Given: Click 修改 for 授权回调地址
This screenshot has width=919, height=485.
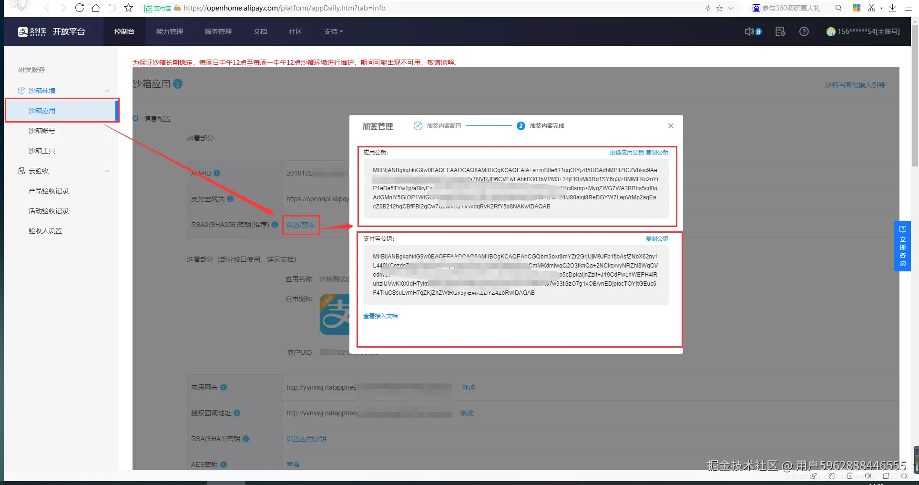Looking at the screenshot, I should click(x=467, y=413).
